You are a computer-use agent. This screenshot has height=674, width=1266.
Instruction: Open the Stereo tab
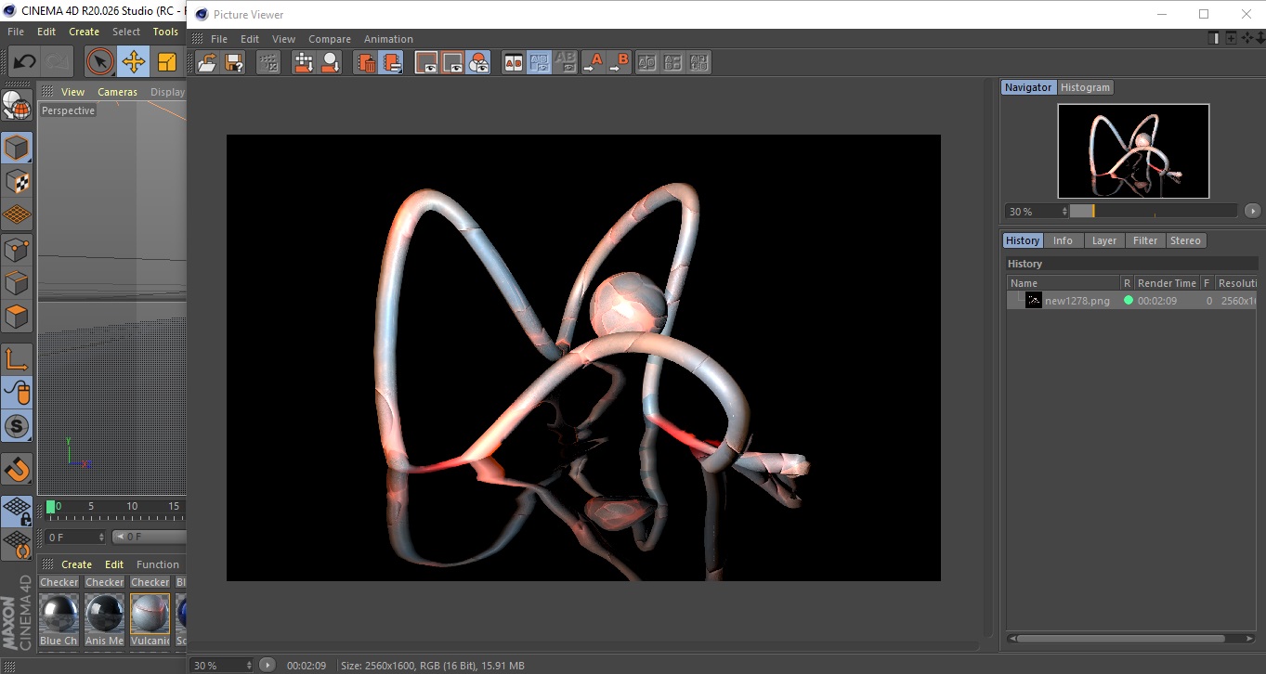coord(1185,240)
